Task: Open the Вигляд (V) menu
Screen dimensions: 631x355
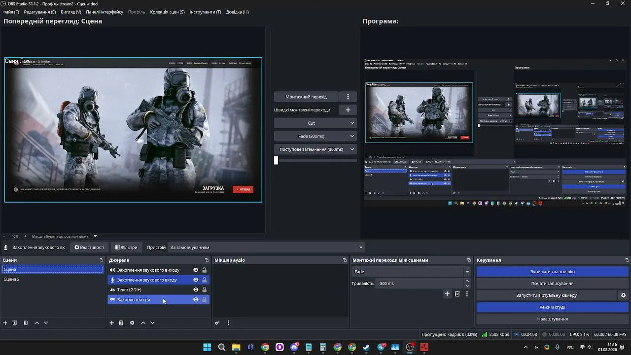Action: coord(71,12)
